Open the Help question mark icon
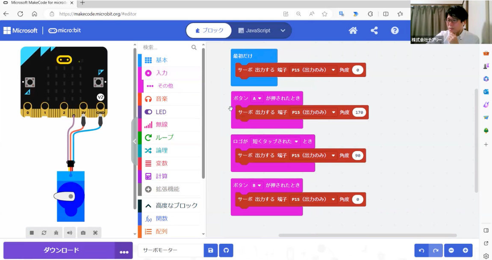 [x=395, y=30]
